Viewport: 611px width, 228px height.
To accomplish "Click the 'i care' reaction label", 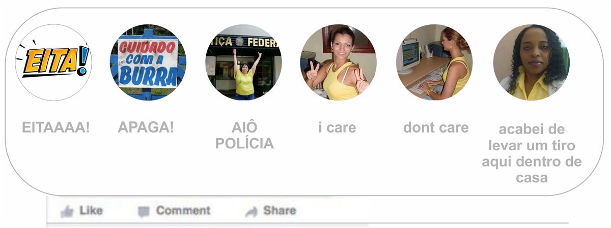I will [x=337, y=127].
